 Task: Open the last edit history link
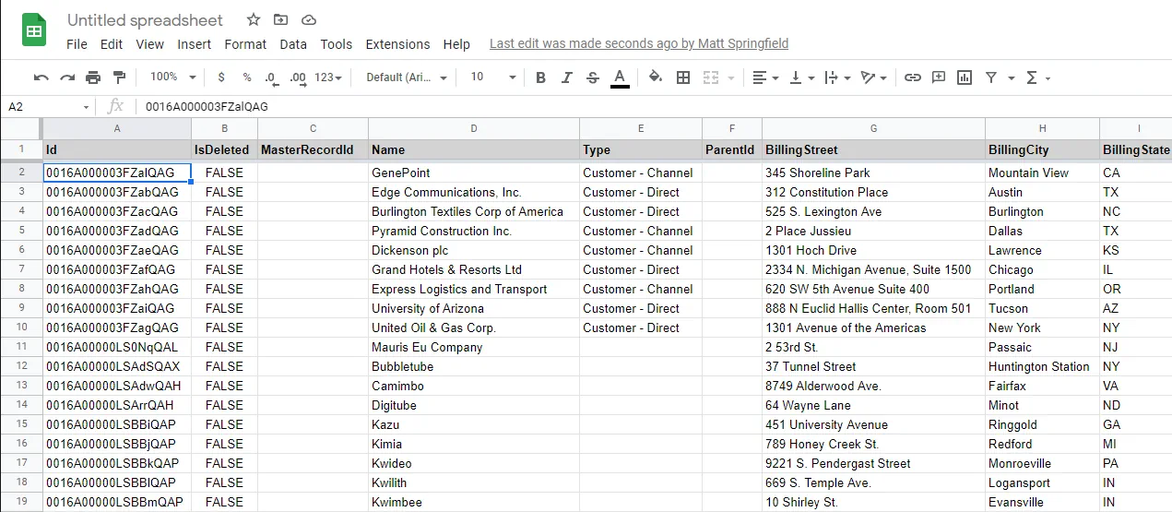point(638,43)
